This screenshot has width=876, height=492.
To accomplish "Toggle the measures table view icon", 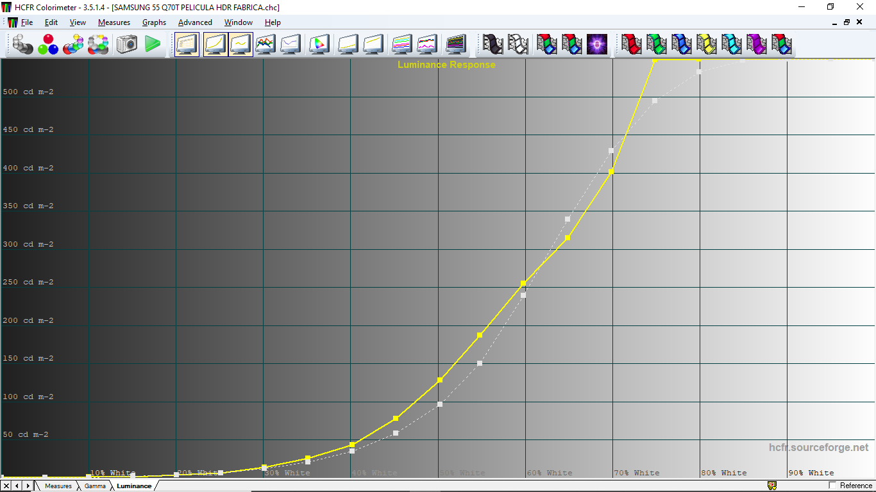I will 187,44.
